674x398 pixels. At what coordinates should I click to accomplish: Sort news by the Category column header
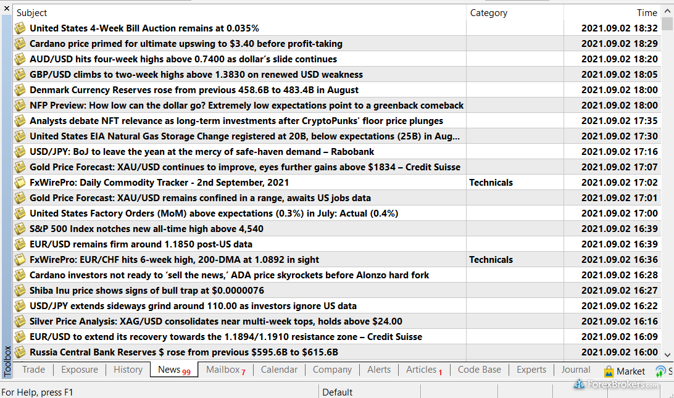click(x=488, y=12)
